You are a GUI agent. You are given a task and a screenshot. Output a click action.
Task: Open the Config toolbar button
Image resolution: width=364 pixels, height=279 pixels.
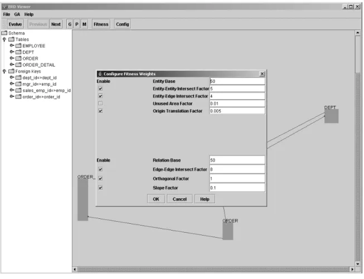coord(122,24)
